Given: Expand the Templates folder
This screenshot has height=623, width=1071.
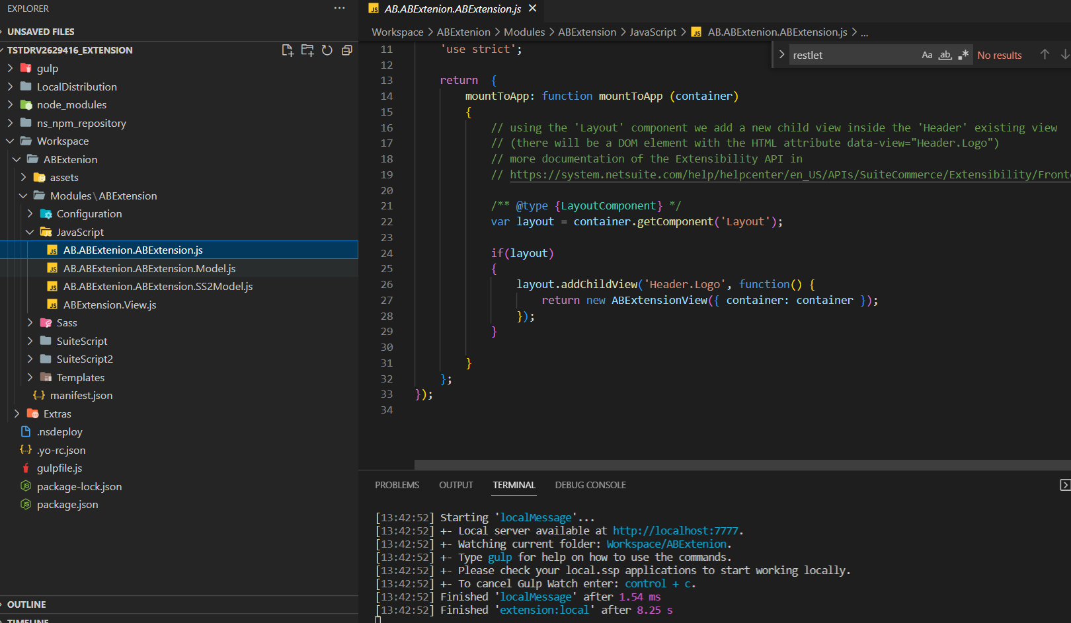Looking at the screenshot, I should (30, 377).
